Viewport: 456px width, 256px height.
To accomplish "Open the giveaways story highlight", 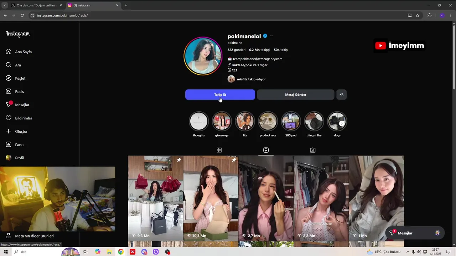I will (222, 124).
